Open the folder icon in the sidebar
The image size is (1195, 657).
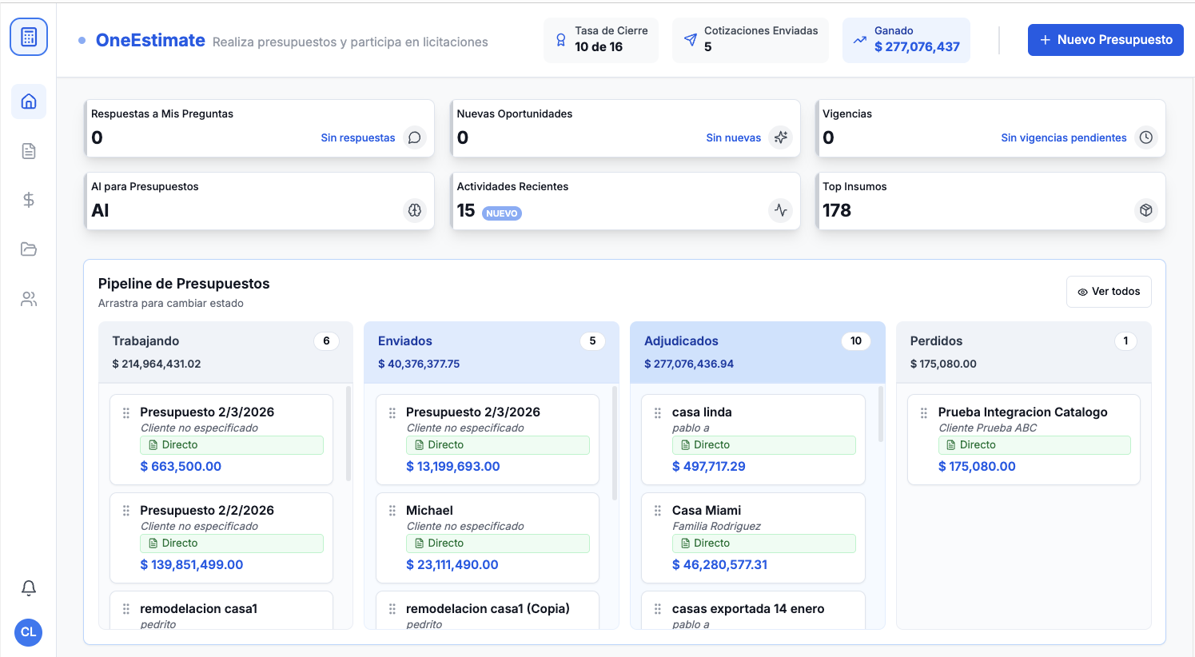coord(28,249)
